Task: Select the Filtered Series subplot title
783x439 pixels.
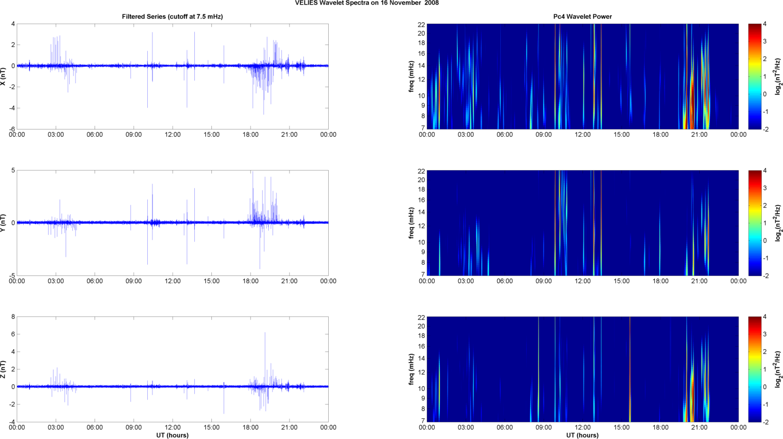Action: (172, 17)
